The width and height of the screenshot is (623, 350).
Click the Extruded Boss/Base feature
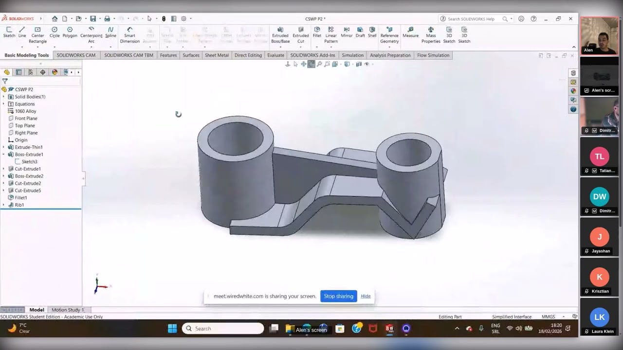(280, 35)
